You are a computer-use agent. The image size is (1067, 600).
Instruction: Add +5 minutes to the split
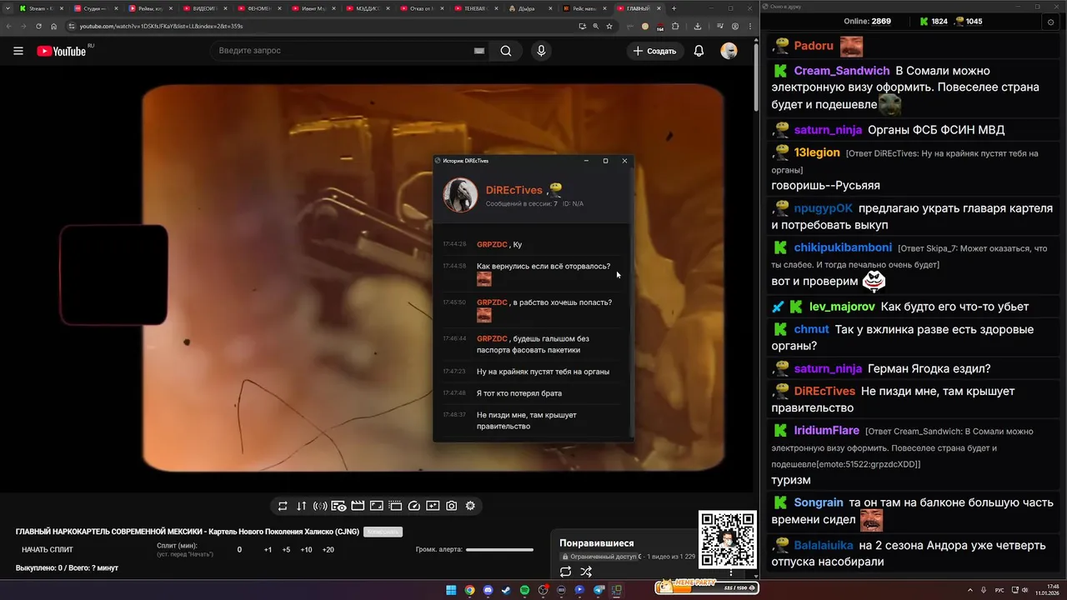pyautogui.click(x=286, y=549)
